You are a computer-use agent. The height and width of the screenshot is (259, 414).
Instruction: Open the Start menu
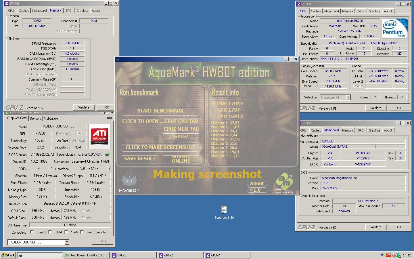pyautogui.click(x=8, y=255)
